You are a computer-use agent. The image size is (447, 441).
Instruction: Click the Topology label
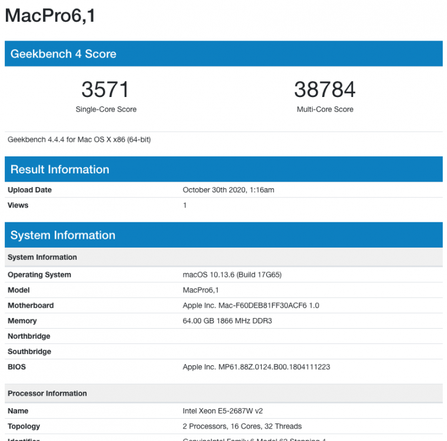[24, 426]
